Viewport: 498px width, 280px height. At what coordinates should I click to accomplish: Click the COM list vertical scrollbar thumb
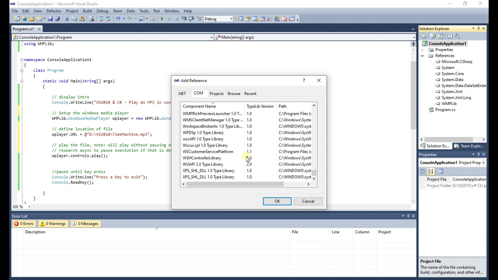(314, 173)
